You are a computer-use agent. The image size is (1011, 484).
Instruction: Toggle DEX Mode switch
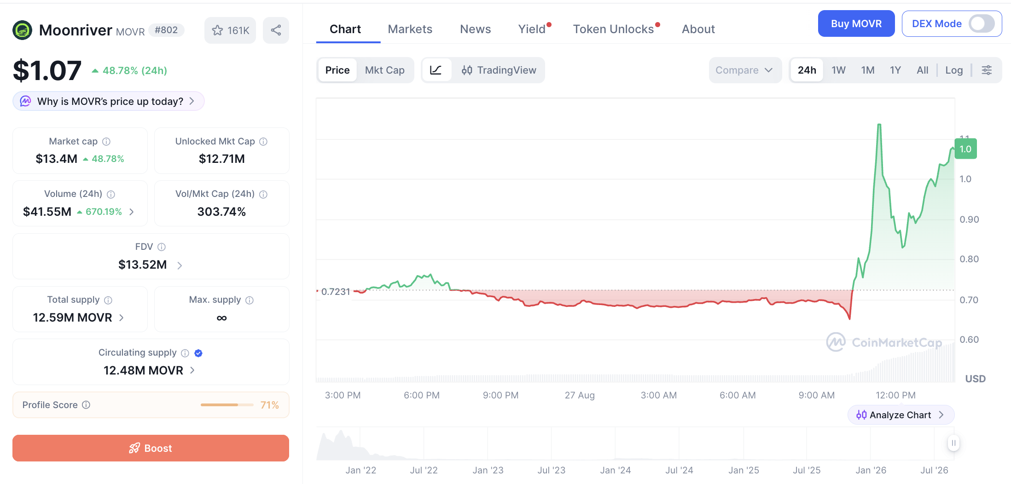[x=981, y=23]
